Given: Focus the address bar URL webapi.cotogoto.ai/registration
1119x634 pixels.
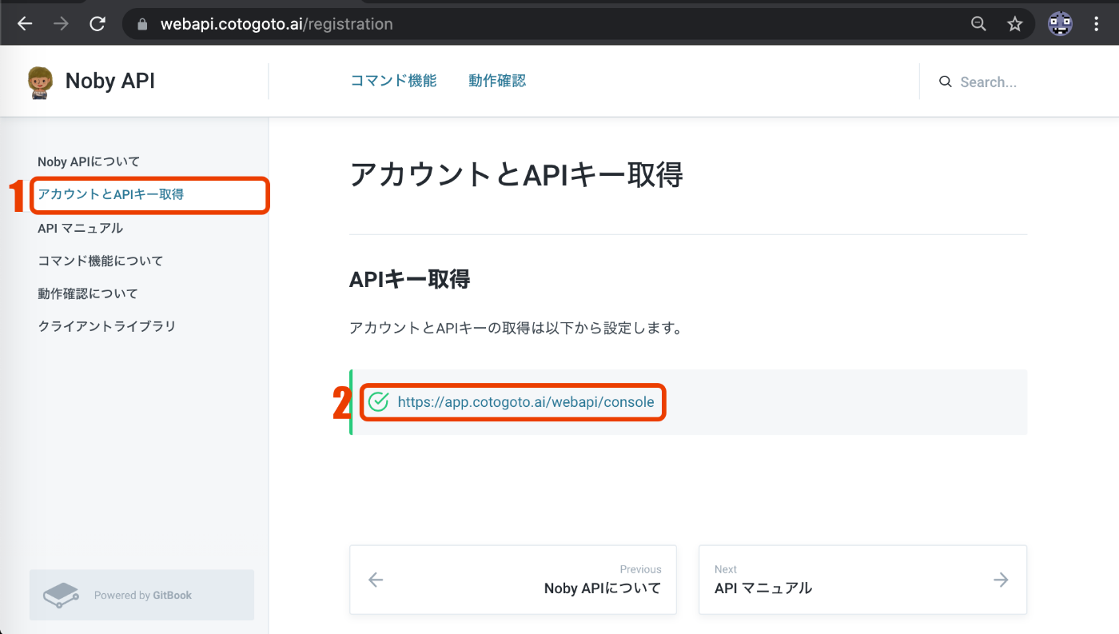Looking at the screenshot, I should 277,24.
